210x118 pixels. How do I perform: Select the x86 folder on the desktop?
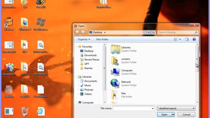[25, 4]
